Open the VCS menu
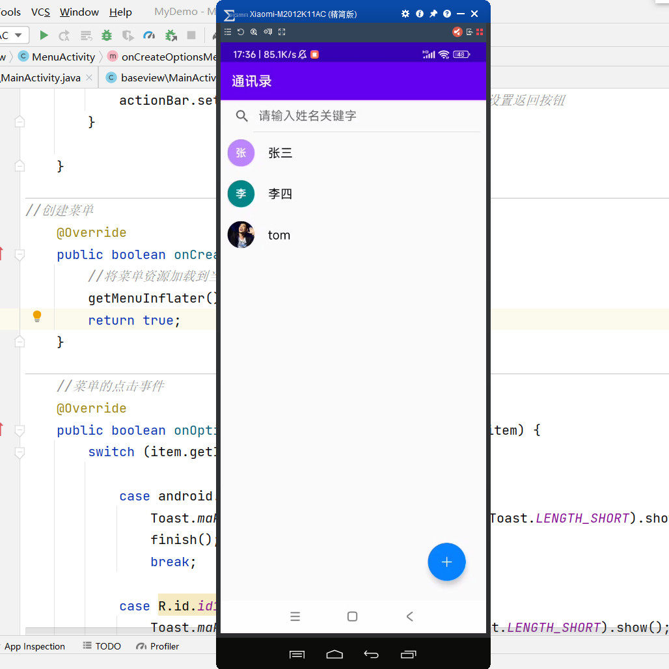669x669 pixels. point(40,12)
